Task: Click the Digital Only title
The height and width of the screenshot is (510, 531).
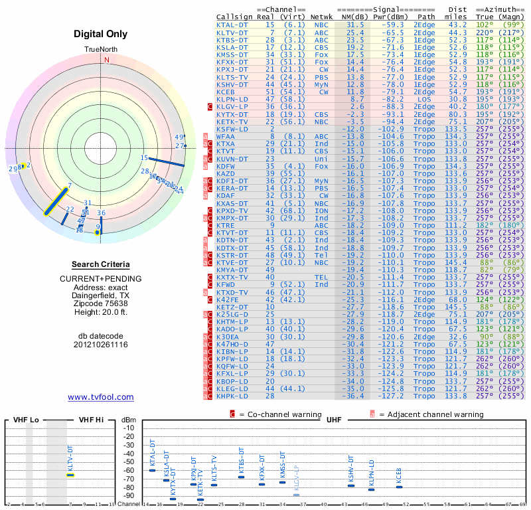Action: (x=101, y=34)
